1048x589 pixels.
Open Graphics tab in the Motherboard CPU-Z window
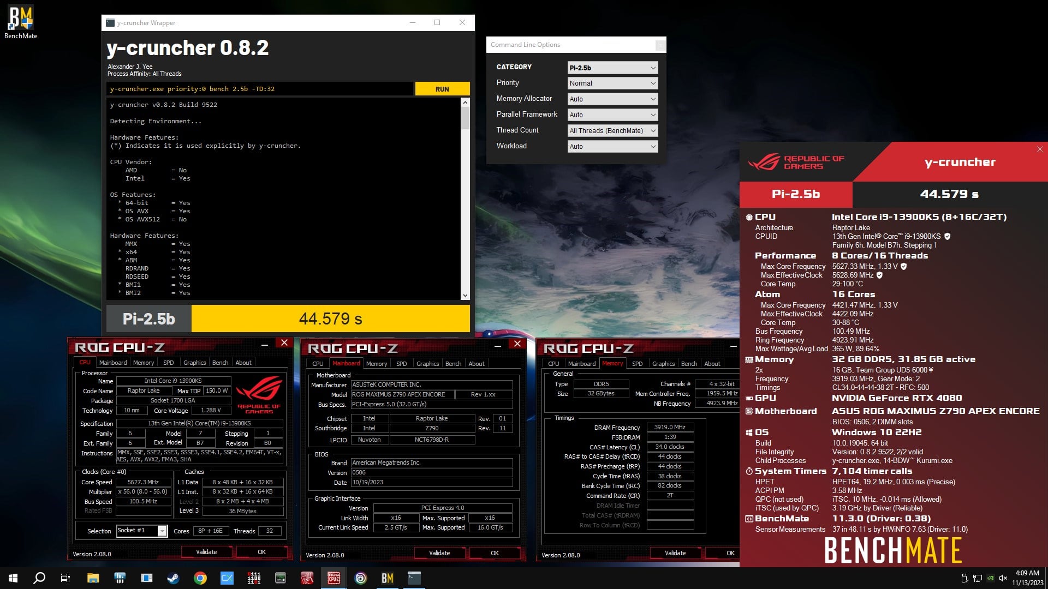pos(427,364)
